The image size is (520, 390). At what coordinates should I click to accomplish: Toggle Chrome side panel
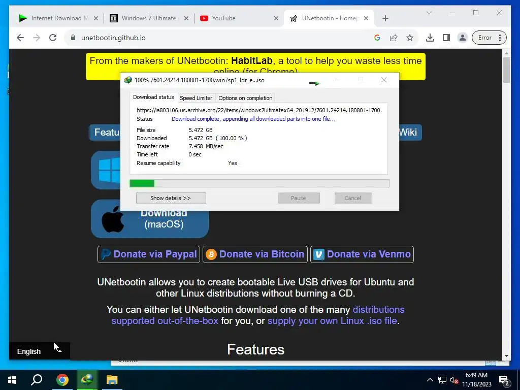[x=446, y=38]
